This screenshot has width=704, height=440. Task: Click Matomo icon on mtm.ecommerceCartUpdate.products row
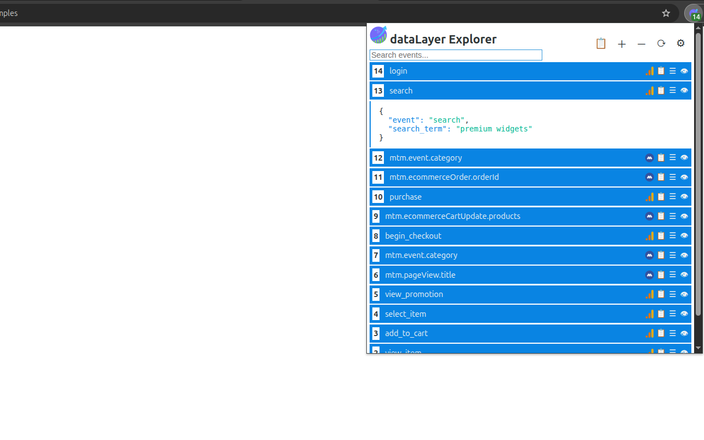(650, 216)
